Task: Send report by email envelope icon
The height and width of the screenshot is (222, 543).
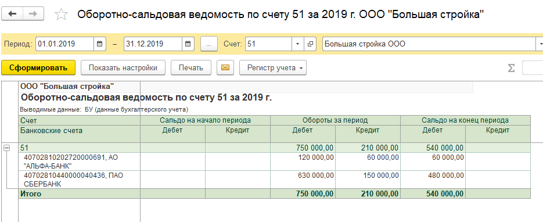Action: [x=225, y=68]
